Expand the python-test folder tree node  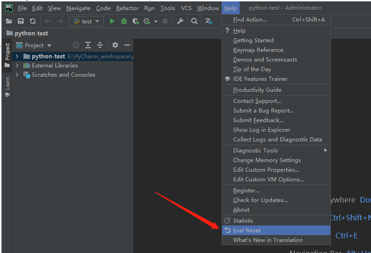tap(17, 56)
